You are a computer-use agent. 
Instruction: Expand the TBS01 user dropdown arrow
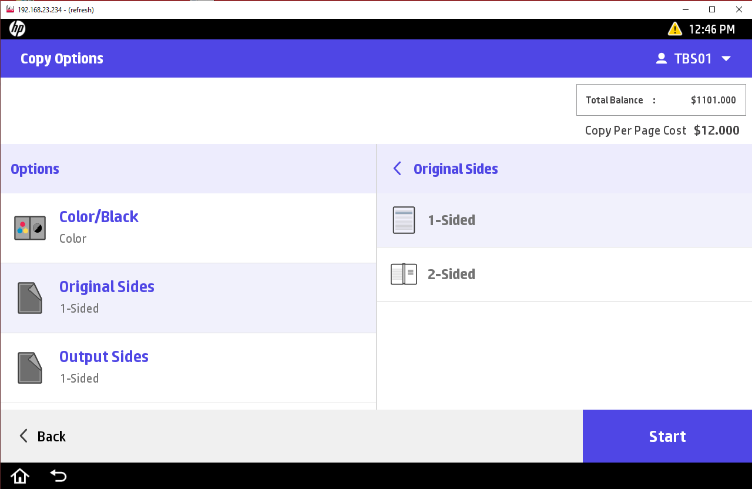coord(726,59)
